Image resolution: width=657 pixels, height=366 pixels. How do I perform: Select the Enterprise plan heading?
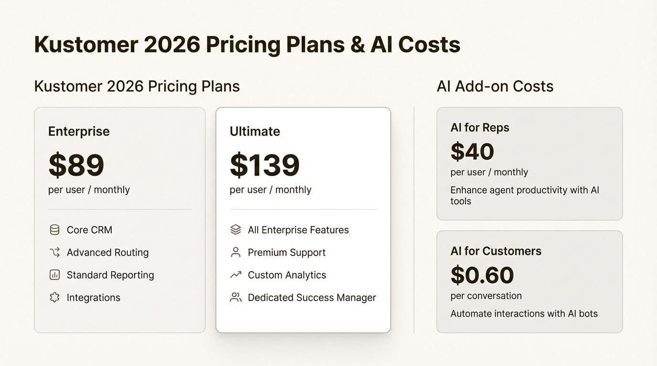[x=79, y=132]
